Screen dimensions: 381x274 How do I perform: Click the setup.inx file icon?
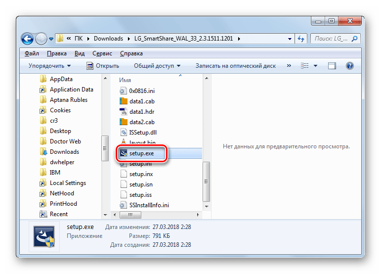124,174
